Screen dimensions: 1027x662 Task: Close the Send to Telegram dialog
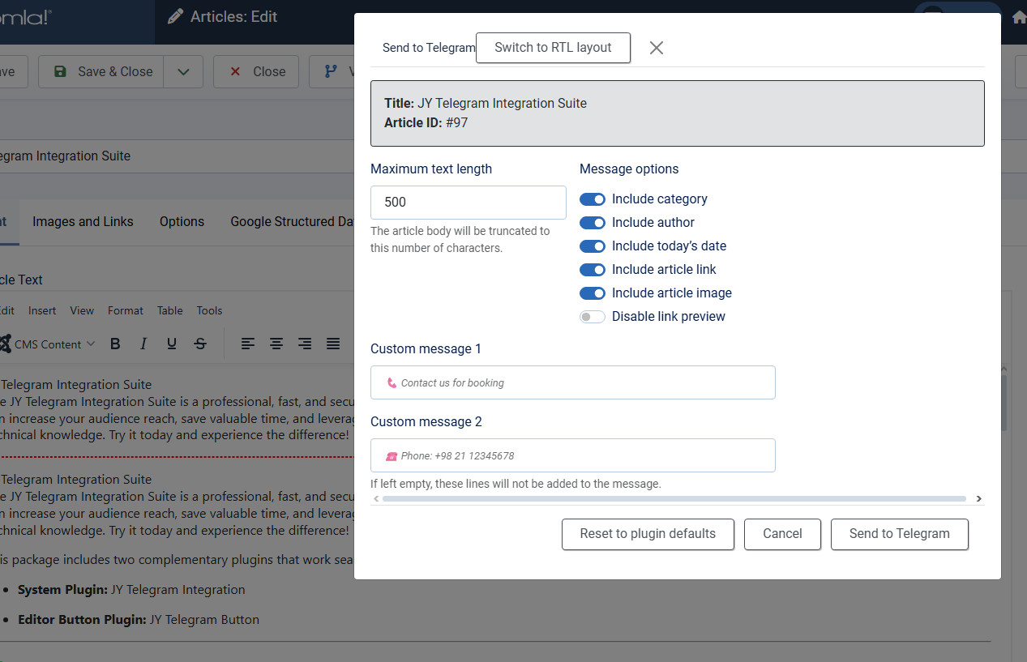click(x=657, y=48)
